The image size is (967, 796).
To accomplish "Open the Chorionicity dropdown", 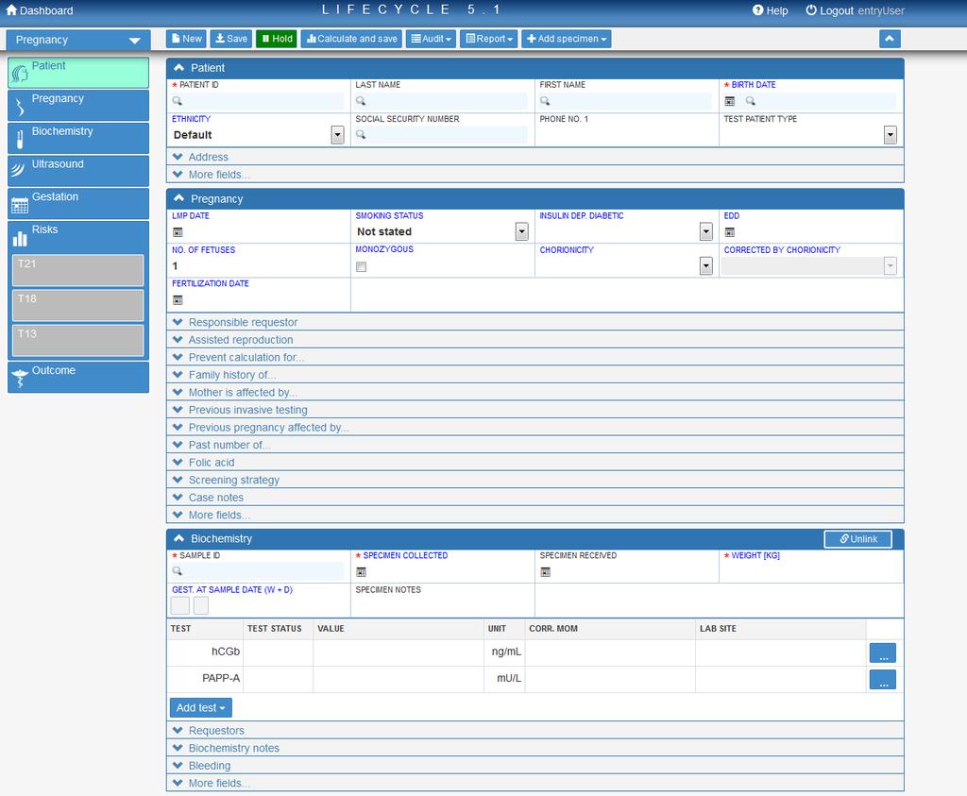I will pos(706,265).
